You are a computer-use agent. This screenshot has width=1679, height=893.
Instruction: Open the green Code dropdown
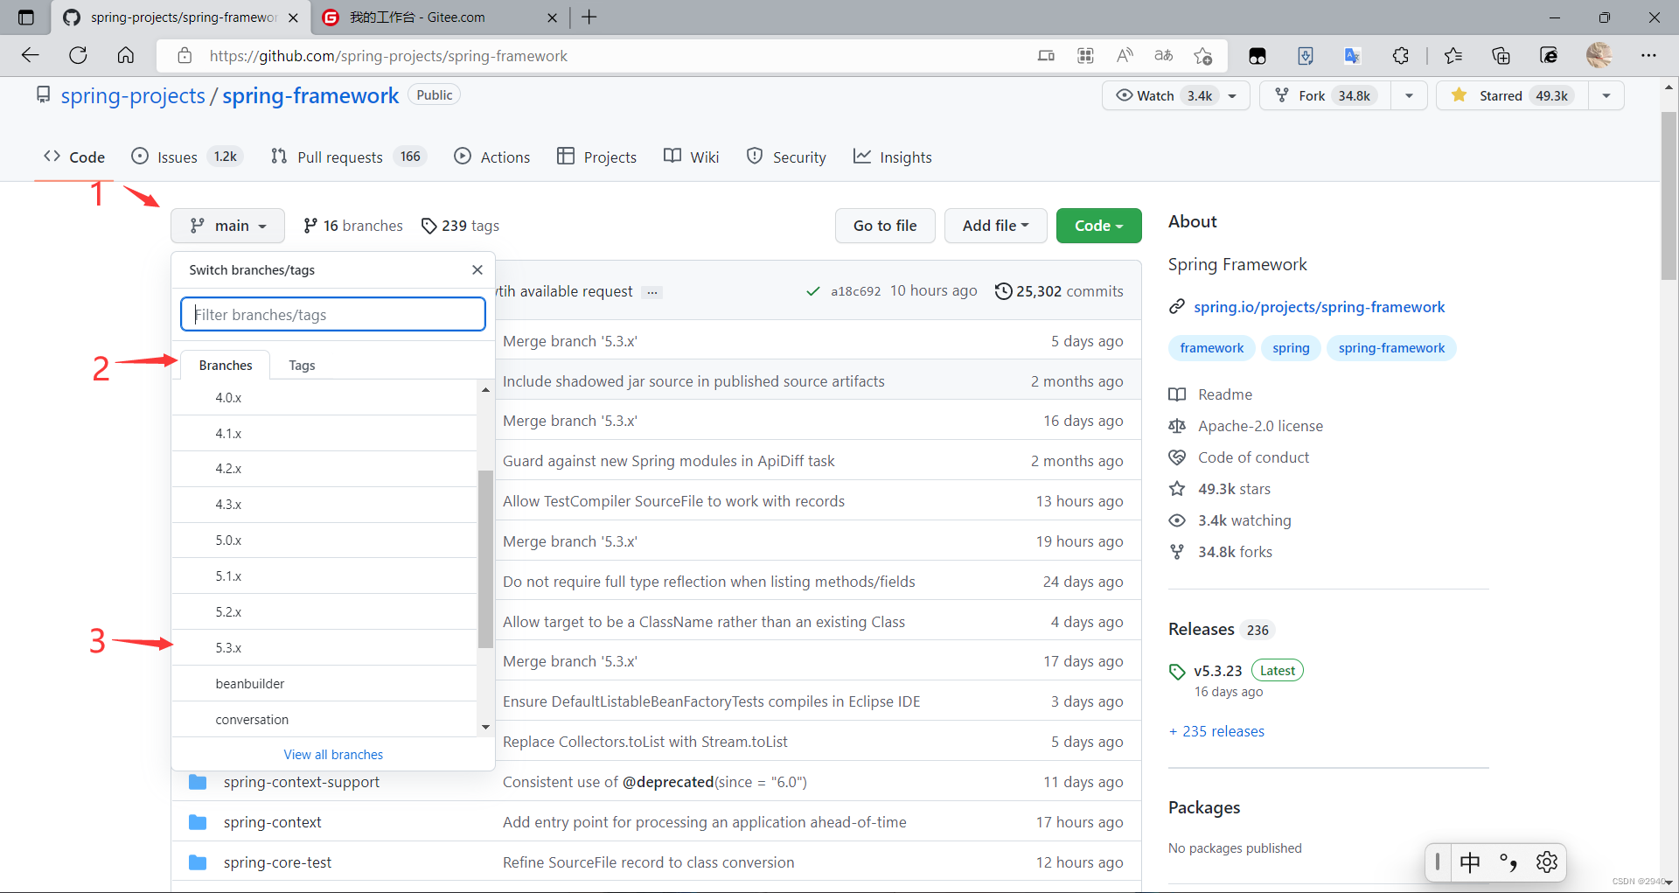(x=1098, y=226)
